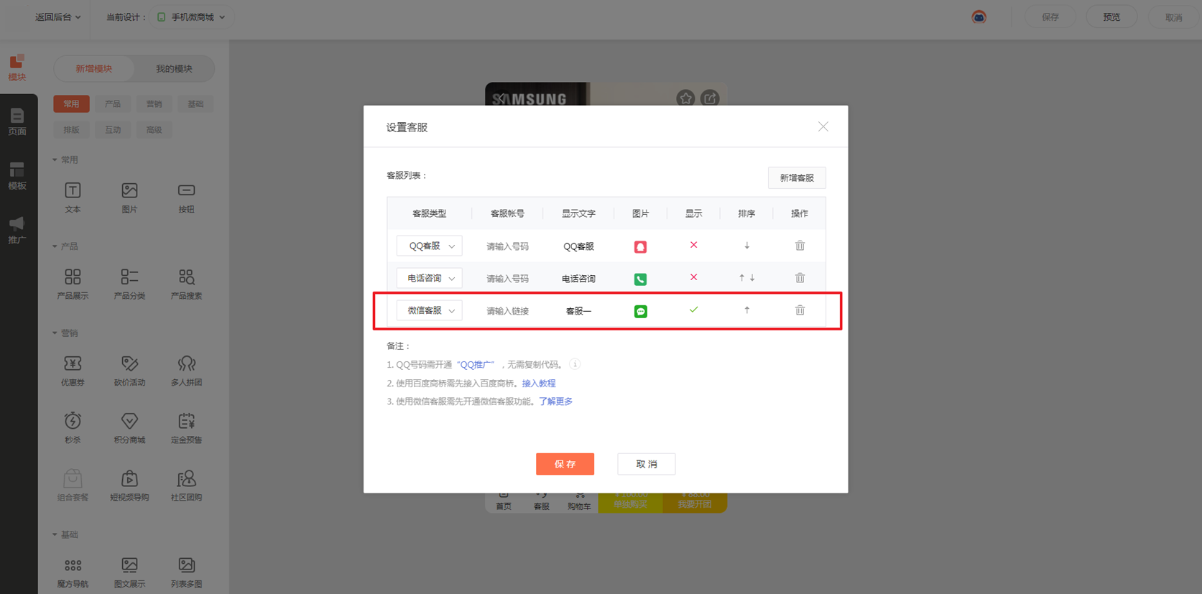Open the 页面 sidebar panel

17,122
